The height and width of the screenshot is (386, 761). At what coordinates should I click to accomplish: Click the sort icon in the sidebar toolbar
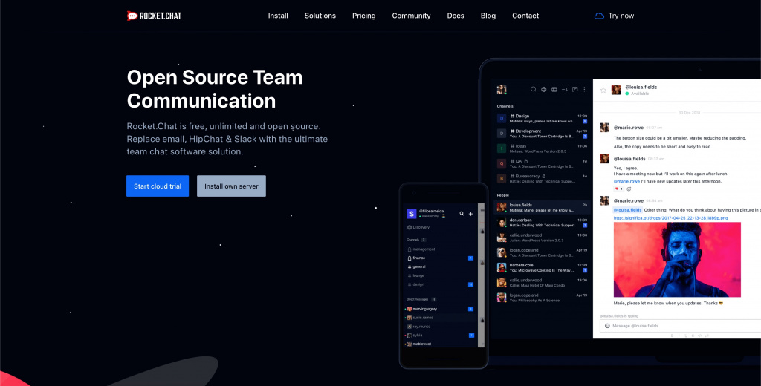564,90
